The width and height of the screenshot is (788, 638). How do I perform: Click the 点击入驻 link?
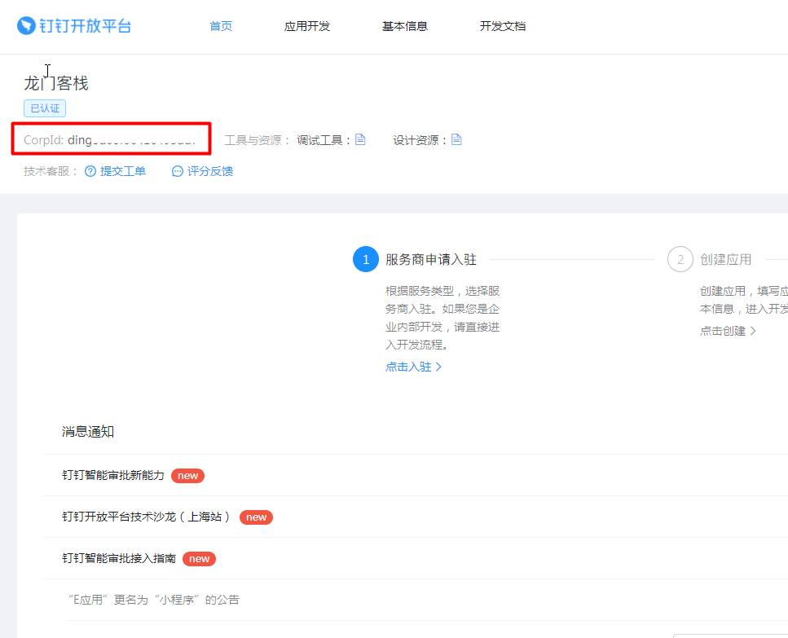pos(408,367)
